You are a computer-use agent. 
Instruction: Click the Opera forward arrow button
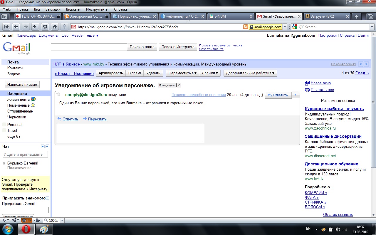(26, 27)
